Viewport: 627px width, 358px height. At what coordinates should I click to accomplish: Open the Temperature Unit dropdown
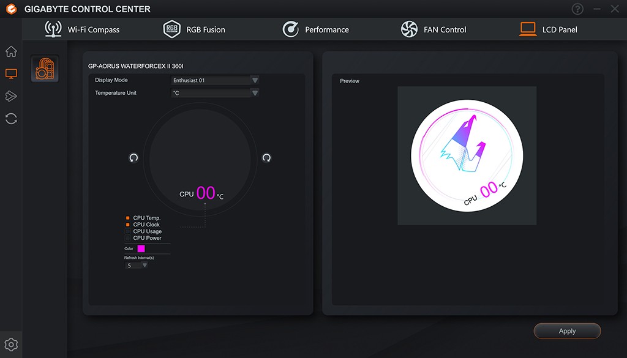215,93
